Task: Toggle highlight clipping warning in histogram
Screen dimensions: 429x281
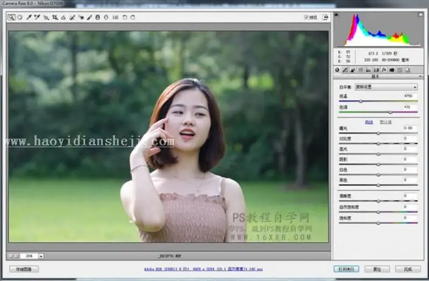Action: point(421,15)
